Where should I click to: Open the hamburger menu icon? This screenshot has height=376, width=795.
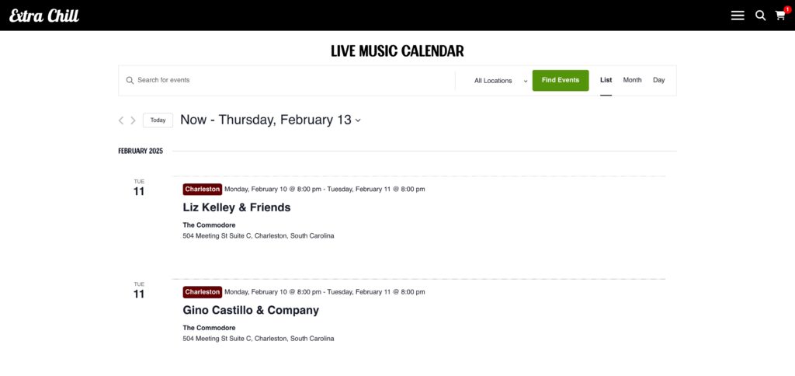[x=738, y=16]
